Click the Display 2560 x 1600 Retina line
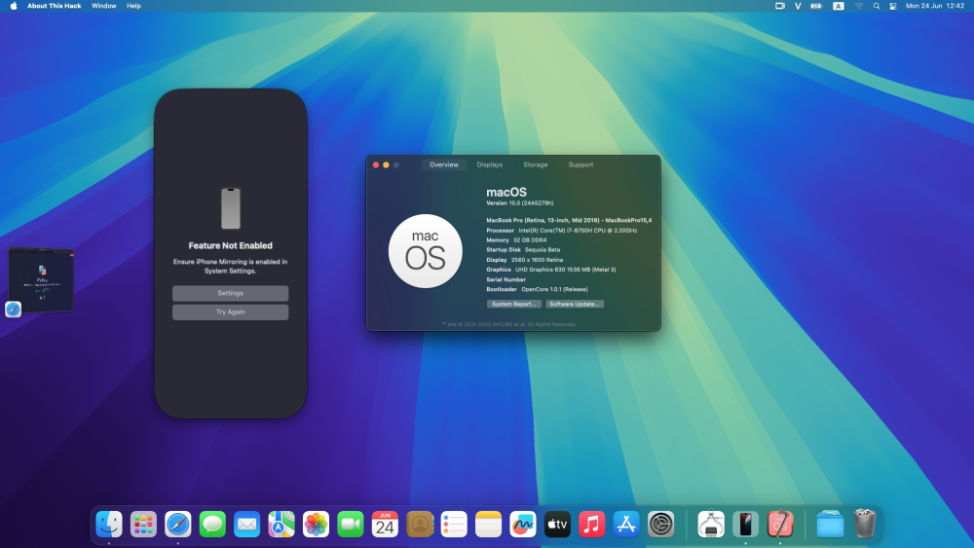974x548 pixels. [x=525, y=260]
